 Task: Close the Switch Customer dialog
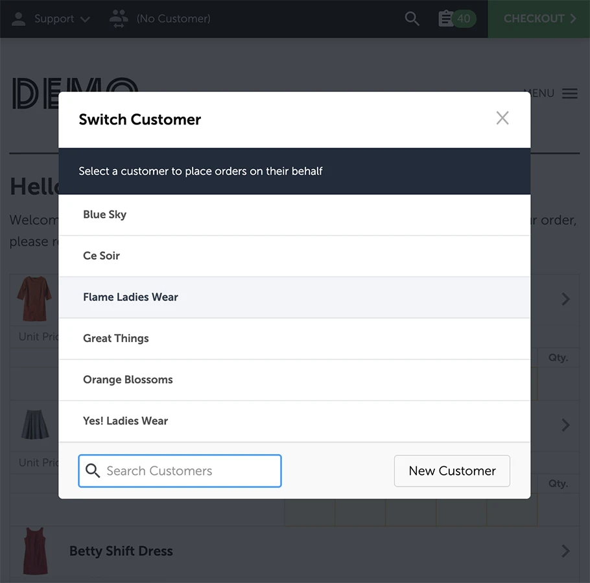pyautogui.click(x=502, y=118)
